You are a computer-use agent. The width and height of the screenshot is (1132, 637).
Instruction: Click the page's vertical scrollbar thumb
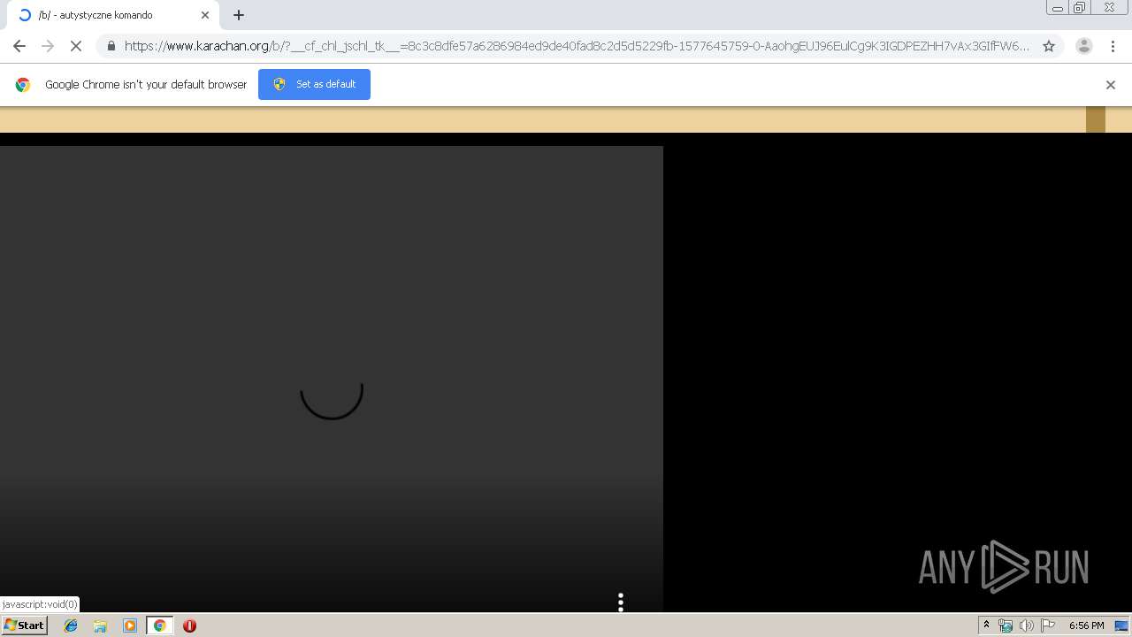pyautogui.click(x=1095, y=119)
